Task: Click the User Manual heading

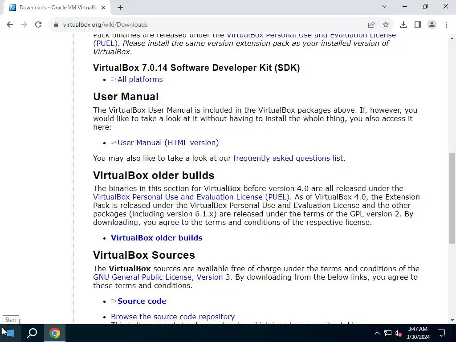Action: [126, 97]
